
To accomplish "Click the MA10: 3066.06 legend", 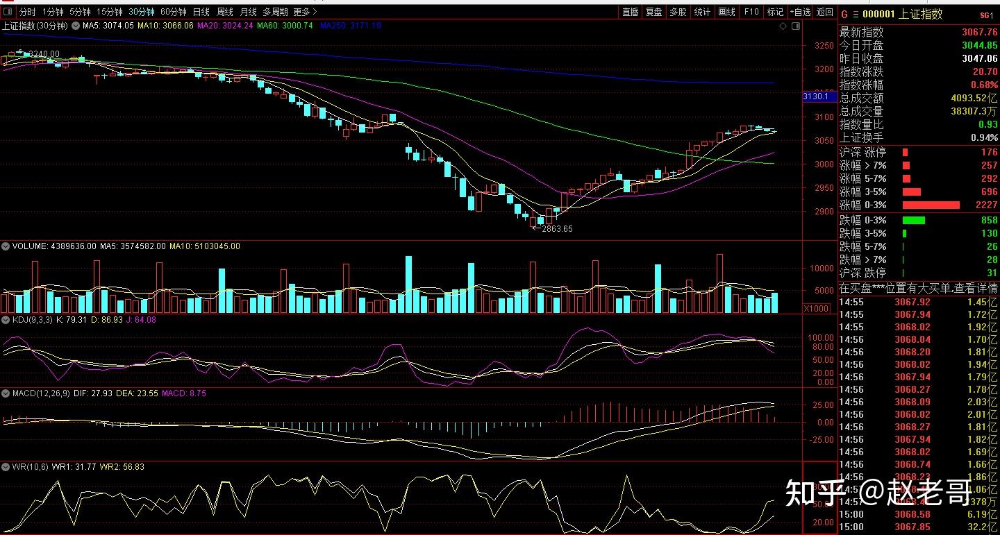I will coord(165,26).
